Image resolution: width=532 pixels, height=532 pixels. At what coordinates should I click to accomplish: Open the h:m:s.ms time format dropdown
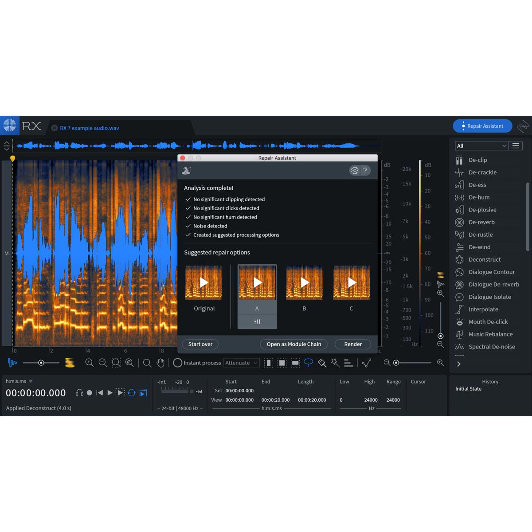click(19, 381)
